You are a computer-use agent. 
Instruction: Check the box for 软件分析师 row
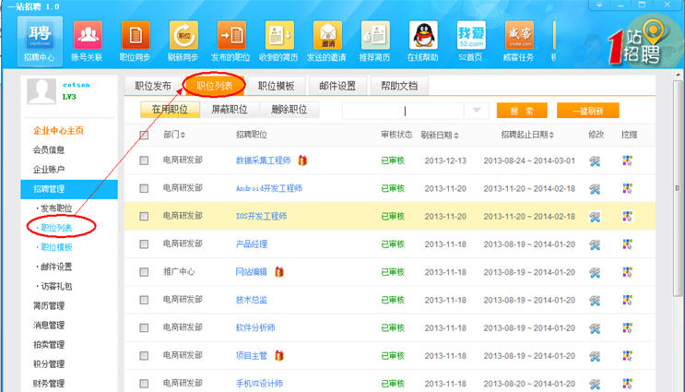click(144, 327)
